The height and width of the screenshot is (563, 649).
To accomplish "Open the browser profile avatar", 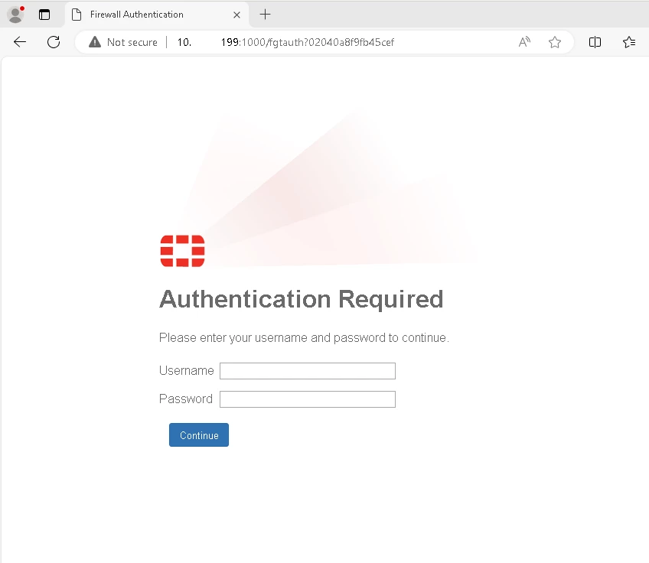I will tap(16, 15).
